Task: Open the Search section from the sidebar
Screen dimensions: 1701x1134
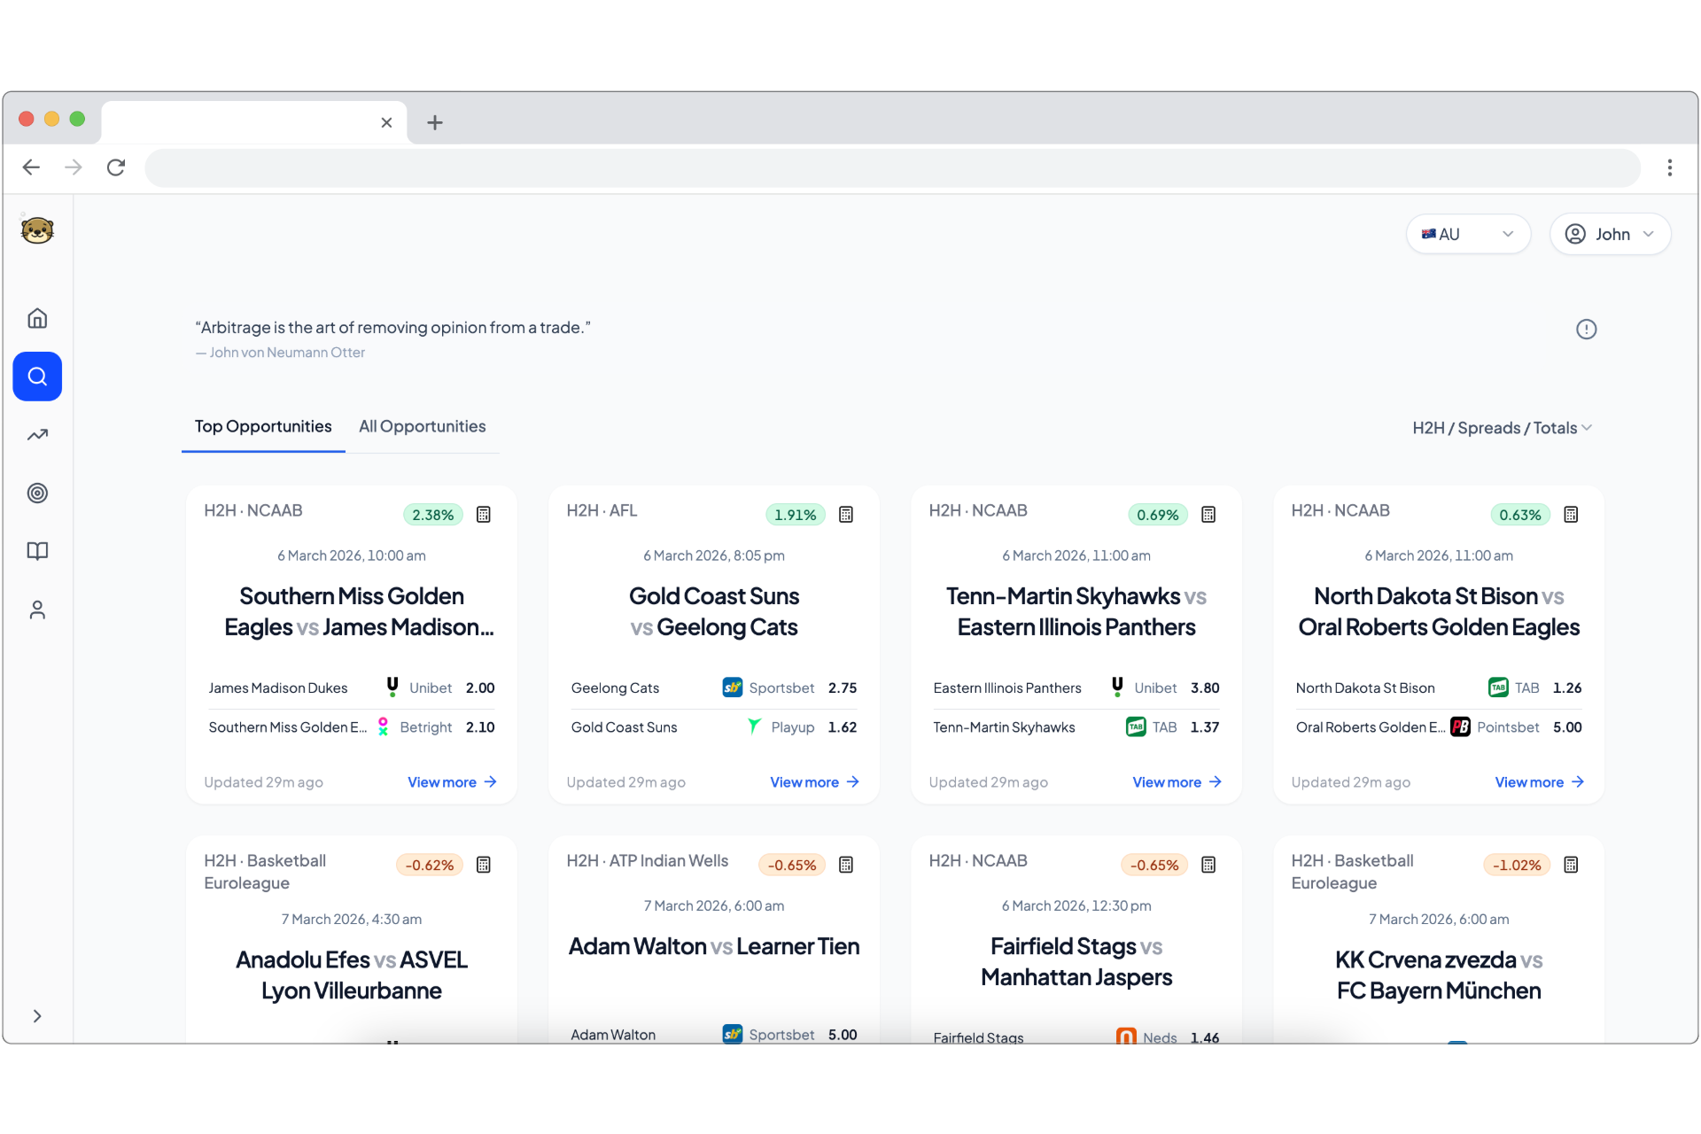Action: point(37,376)
